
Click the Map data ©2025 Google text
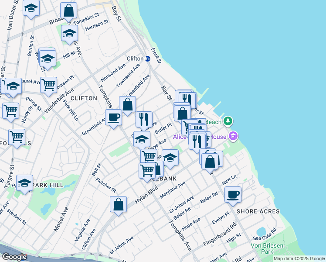coord(299,259)
